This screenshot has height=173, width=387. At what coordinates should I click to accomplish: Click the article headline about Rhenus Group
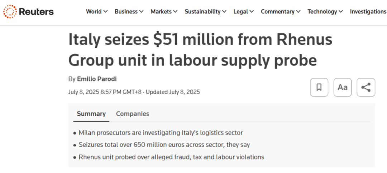click(200, 50)
